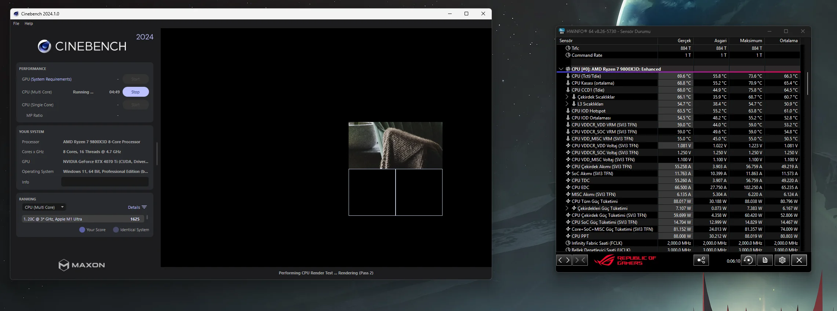Open the File menu in Cinebench
Viewport: 837px width, 311px height.
[x=16, y=23]
